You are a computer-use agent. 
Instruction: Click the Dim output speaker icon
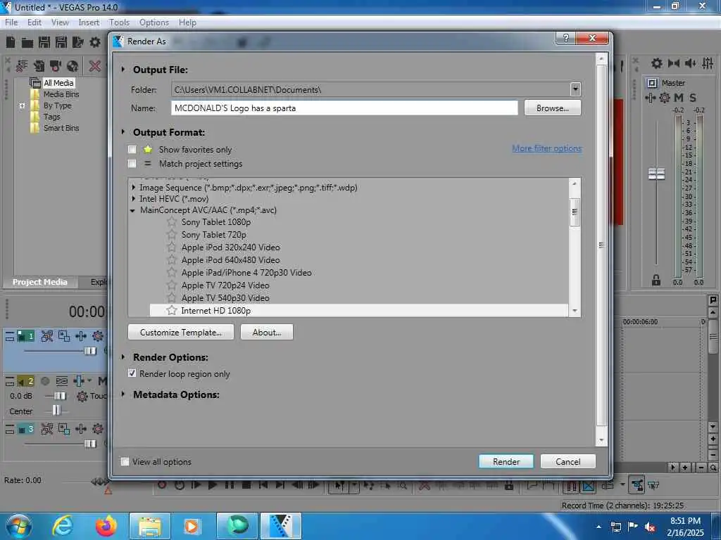pyautogui.click(x=690, y=63)
